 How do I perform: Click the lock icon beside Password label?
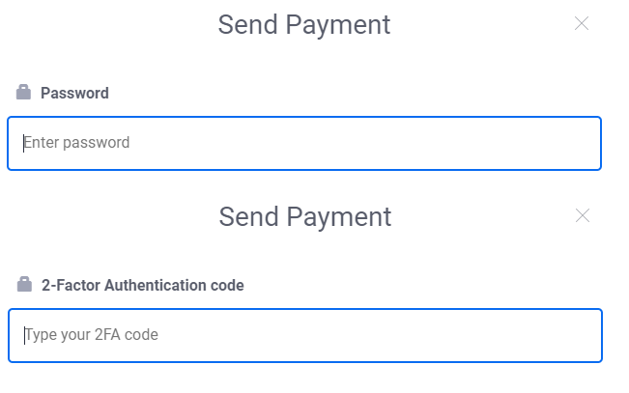pos(24,93)
